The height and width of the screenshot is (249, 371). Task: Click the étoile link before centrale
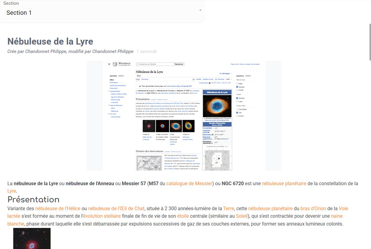point(183,216)
